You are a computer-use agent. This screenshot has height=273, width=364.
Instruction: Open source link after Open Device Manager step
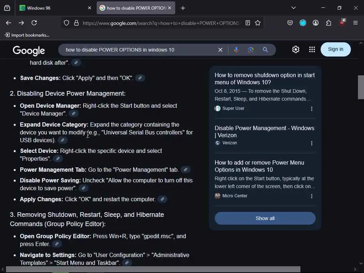[73, 113]
